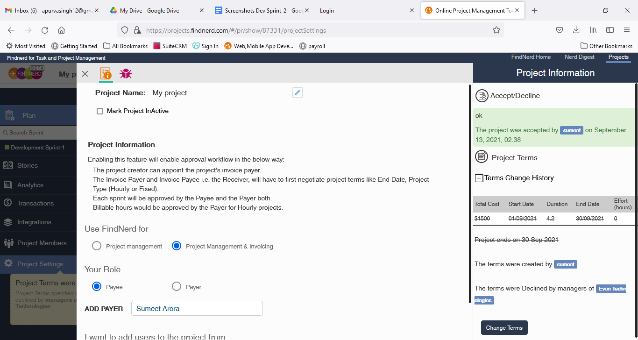Choose the Payer role radio button
638x340 pixels.
point(177,286)
